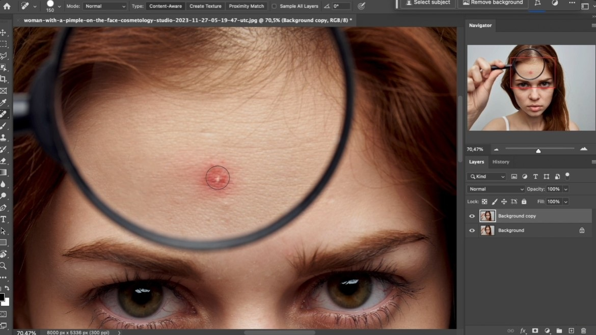Image resolution: width=596 pixels, height=335 pixels.
Task: Select the Navigator panel tab
Action: (x=480, y=25)
